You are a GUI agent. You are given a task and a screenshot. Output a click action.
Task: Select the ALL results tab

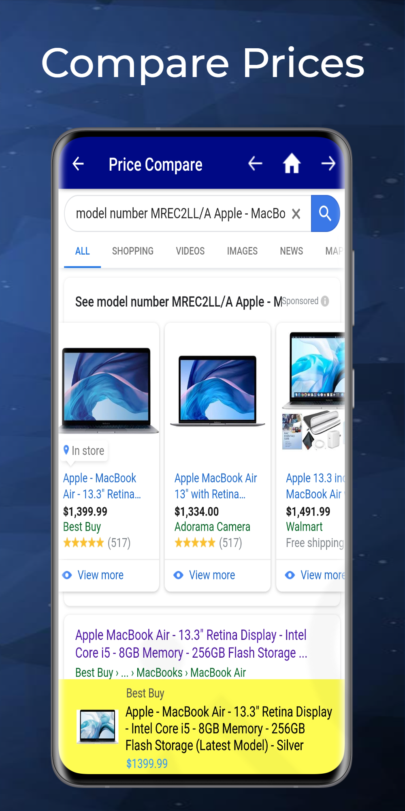(83, 251)
